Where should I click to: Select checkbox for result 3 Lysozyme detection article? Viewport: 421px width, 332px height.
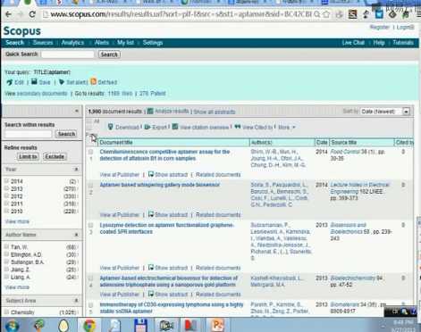point(90,225)
